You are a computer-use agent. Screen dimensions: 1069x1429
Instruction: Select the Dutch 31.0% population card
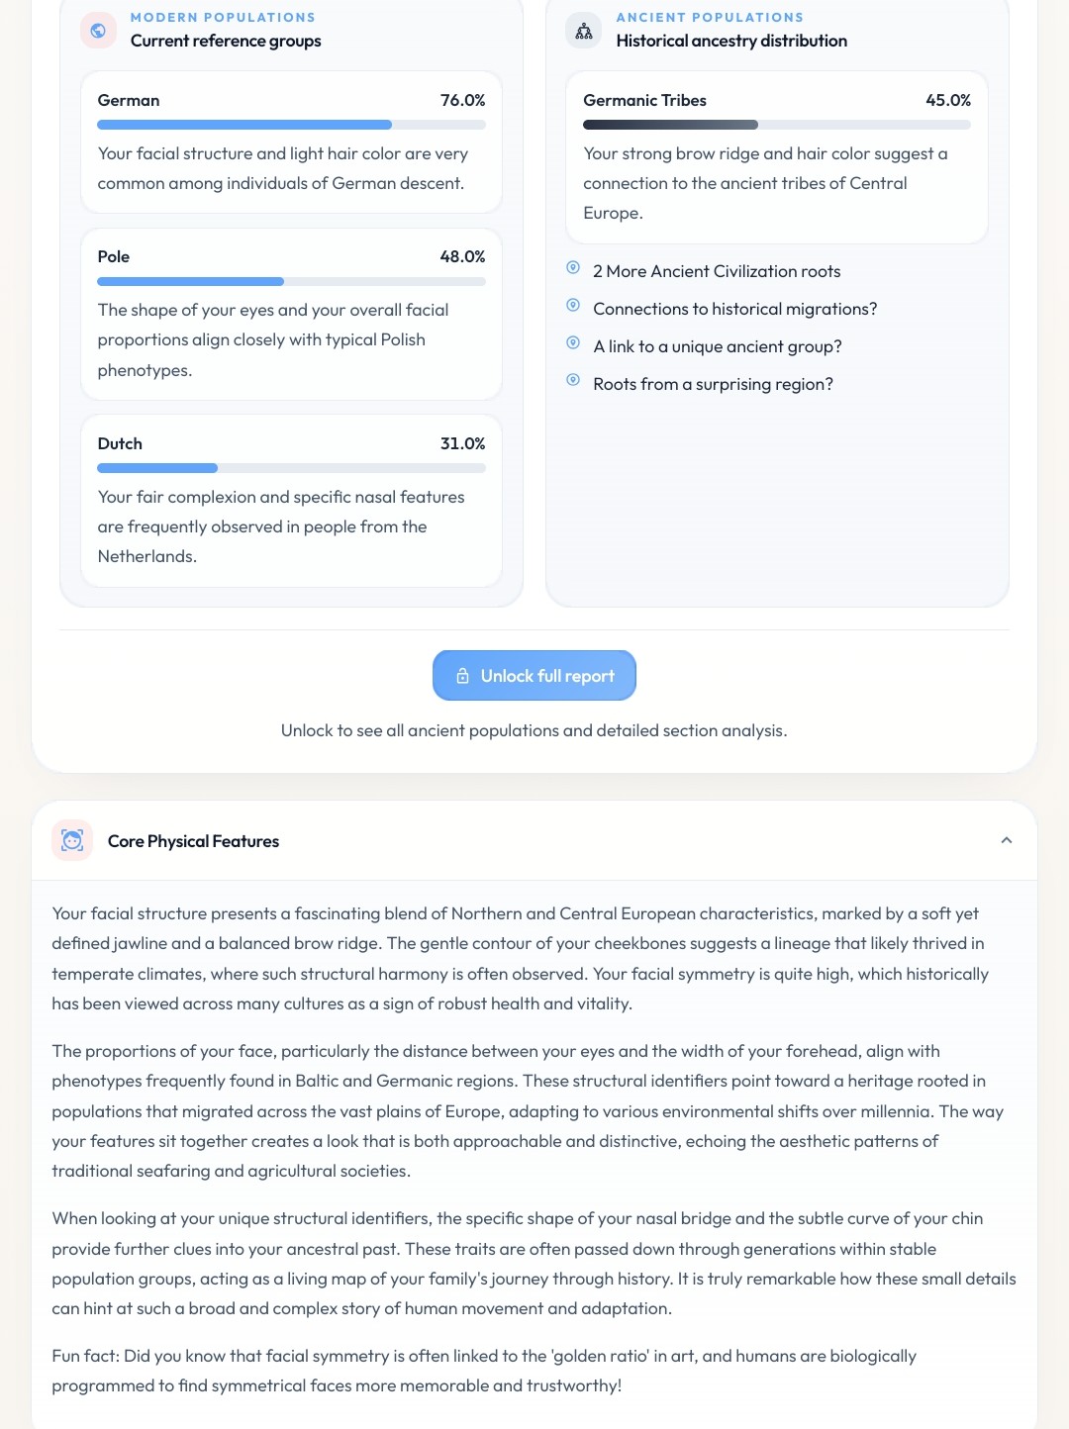[x=291, y=501]
